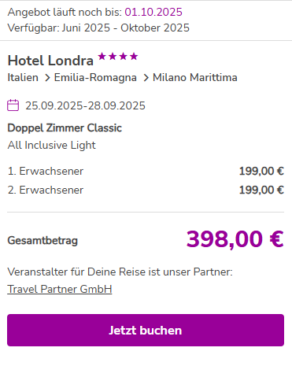Click the offer end date 01.10.2025
The image size is (292, 366).
(153, 12)
